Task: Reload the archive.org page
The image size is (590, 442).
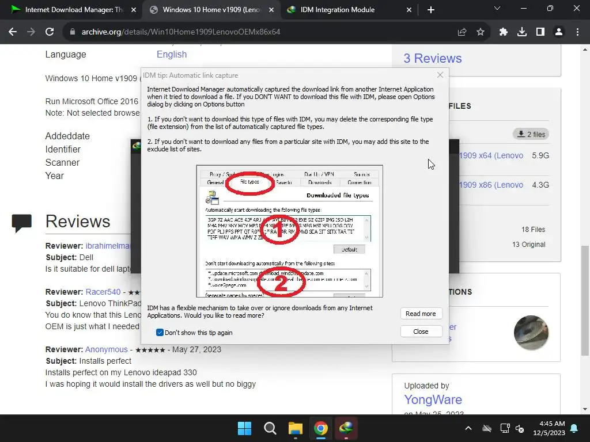Action: 50,32
